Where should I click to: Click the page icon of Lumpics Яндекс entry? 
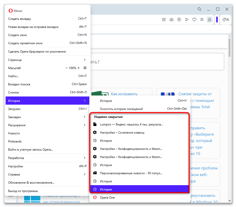pyautogui.click(x=95, y=124)
